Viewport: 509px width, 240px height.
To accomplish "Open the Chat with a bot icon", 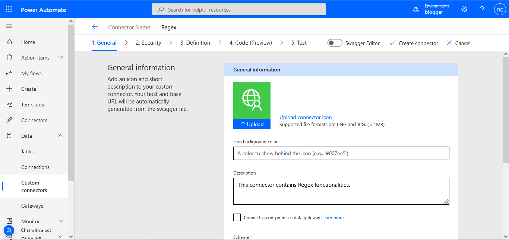I will (9, 230).
